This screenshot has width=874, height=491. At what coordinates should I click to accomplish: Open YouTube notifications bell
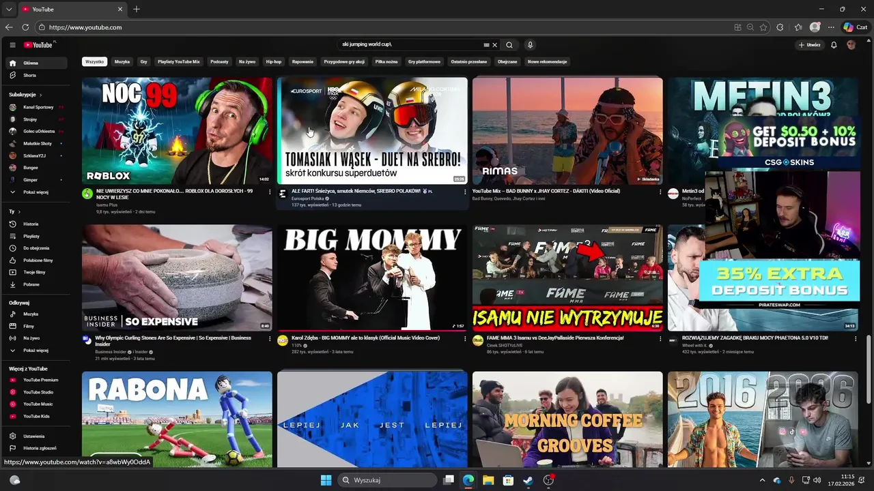(834, 45)
